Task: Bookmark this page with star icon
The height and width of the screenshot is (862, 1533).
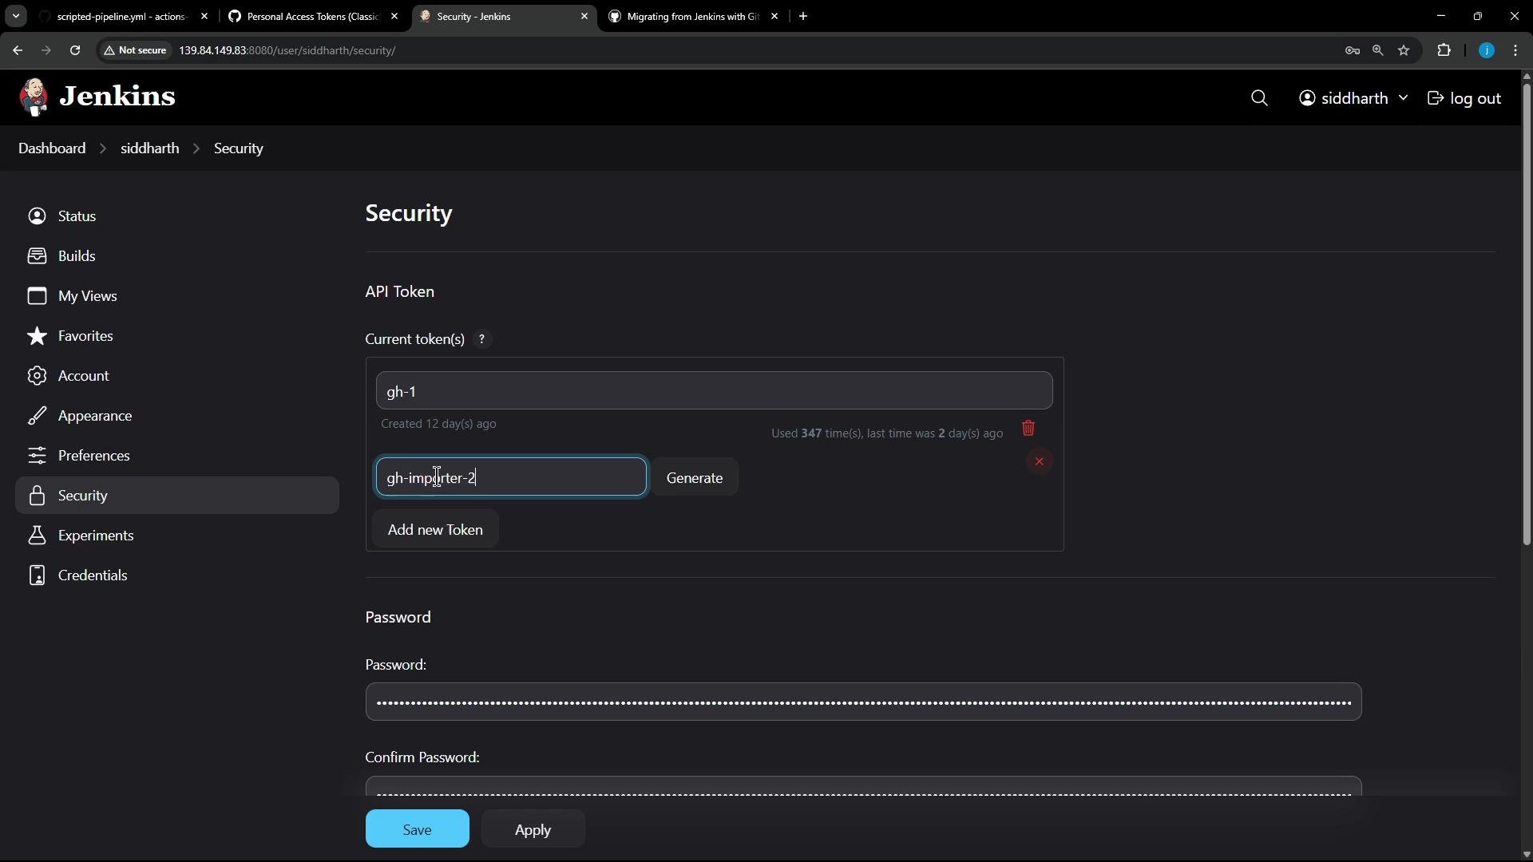Action: click(1404, 50)
